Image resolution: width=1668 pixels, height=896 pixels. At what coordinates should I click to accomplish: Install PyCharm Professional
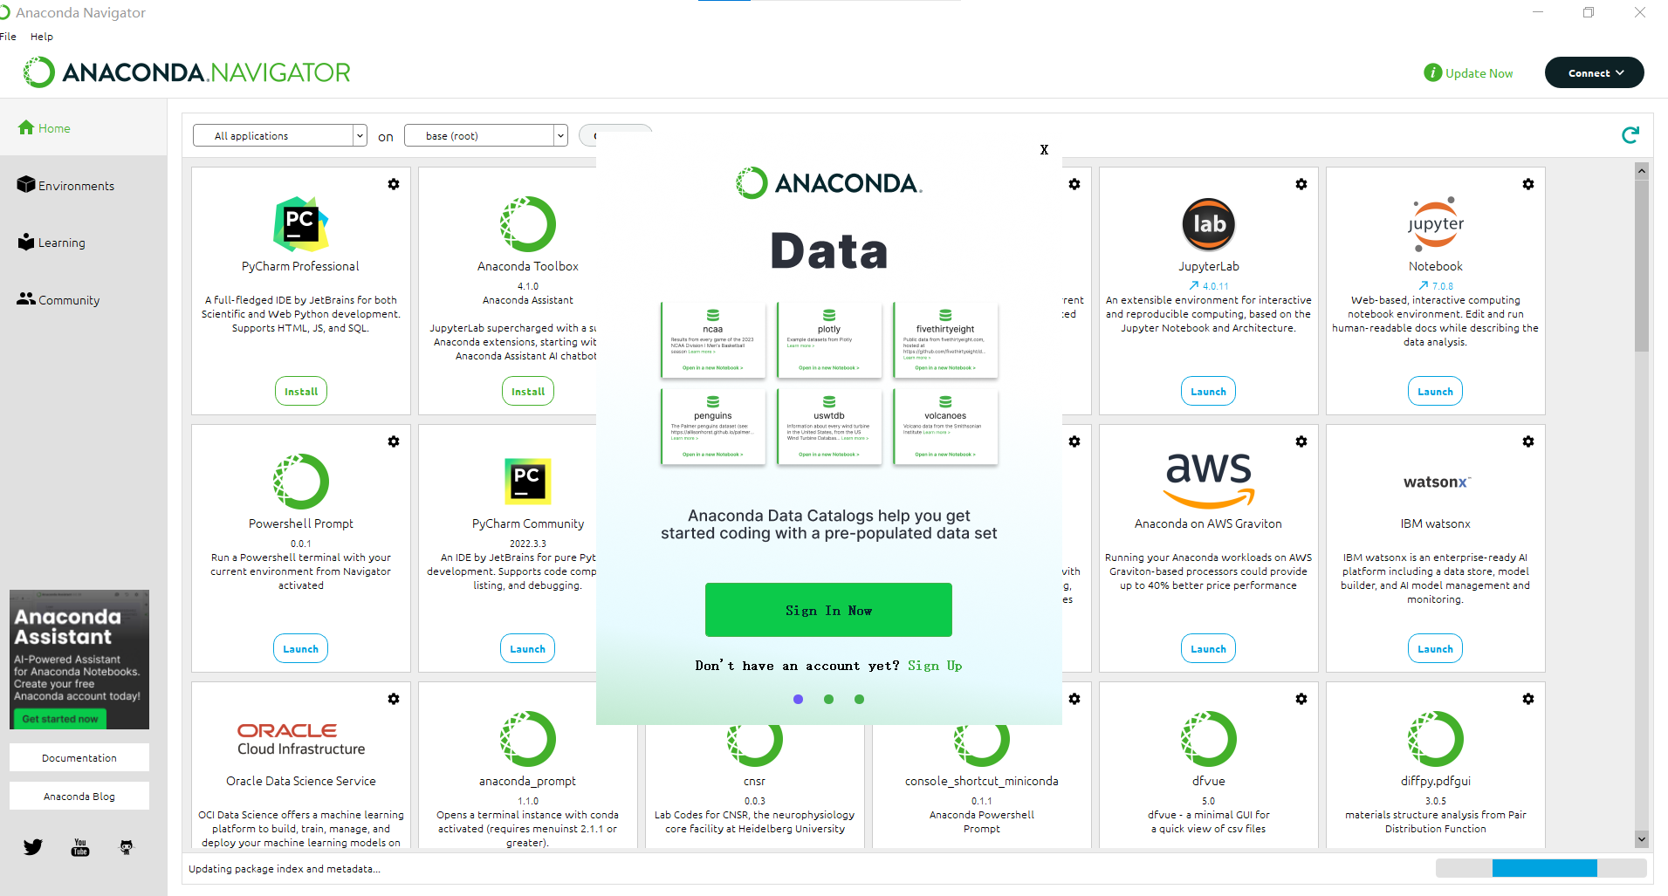click(301, 391)
